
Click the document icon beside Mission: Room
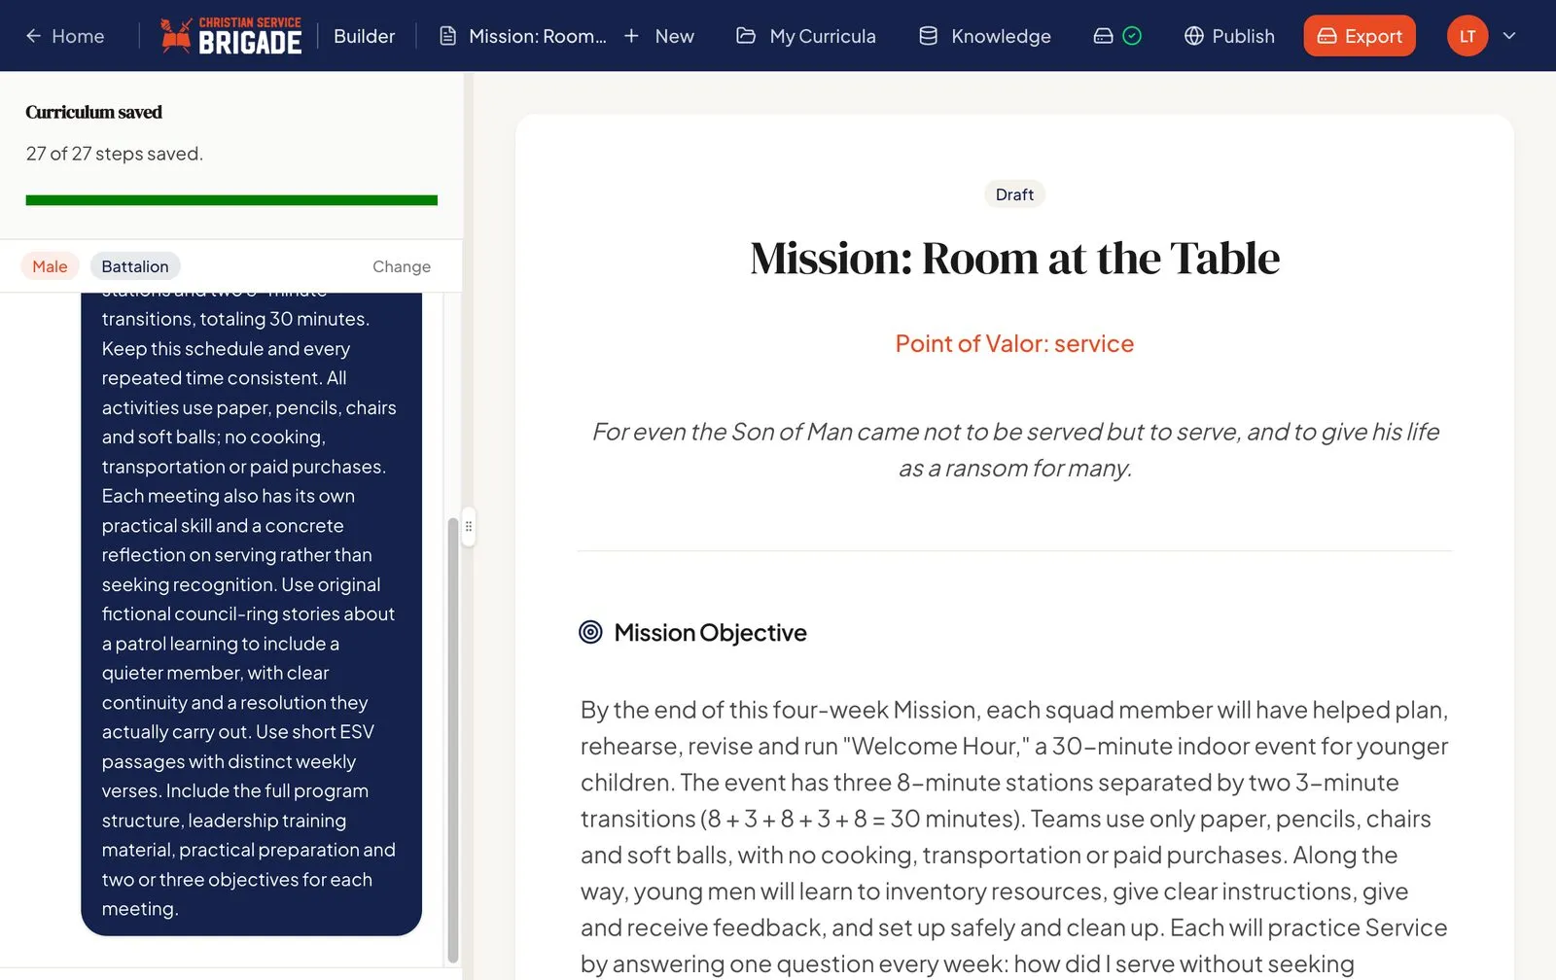pyautogui.click(x=447, y=36)
